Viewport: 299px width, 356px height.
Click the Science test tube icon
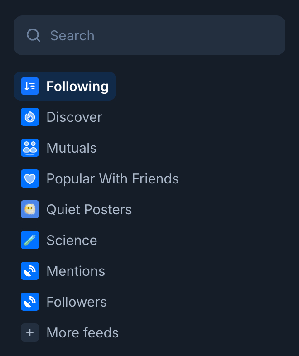click(x=30, y=240)
